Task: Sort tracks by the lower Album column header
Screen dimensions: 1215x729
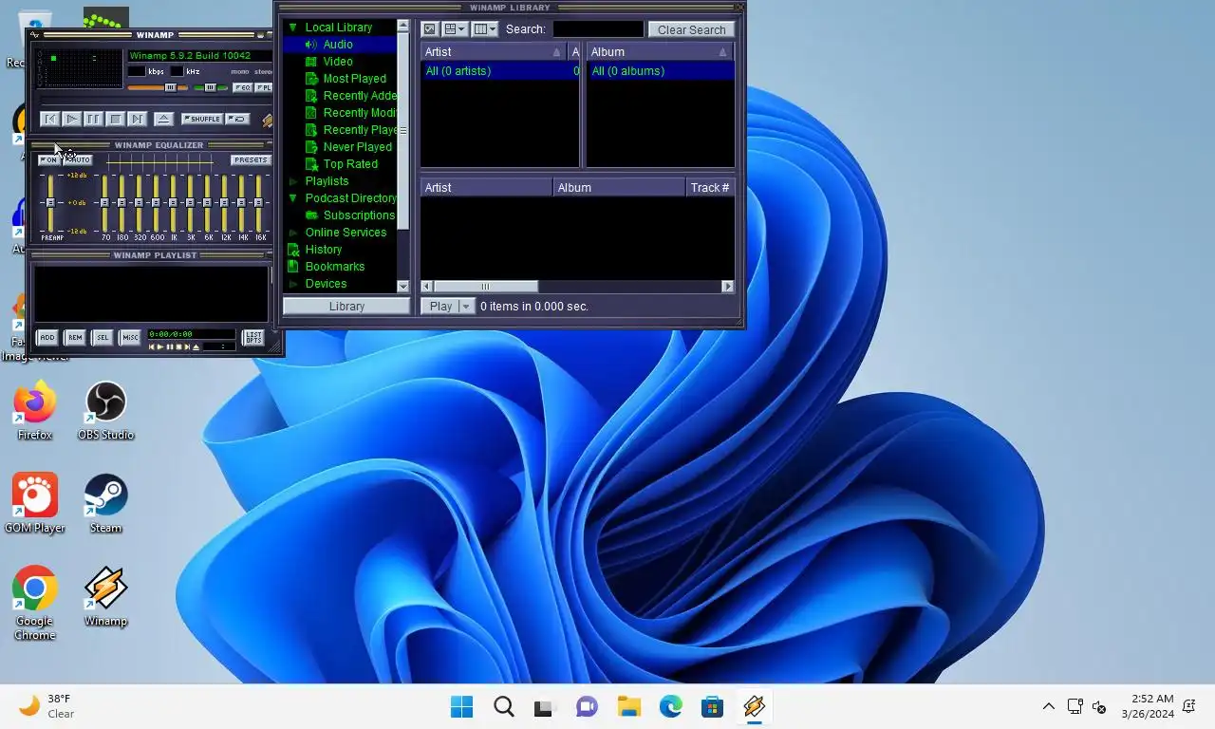Action: 619,188
